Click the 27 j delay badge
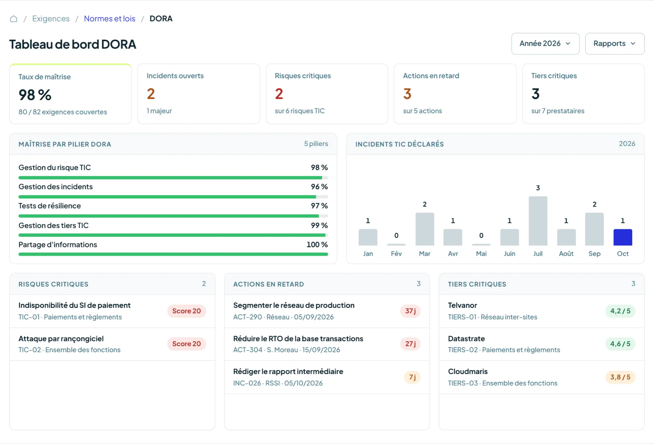Viewport: 654px width, 444px height. coord(410,344)
